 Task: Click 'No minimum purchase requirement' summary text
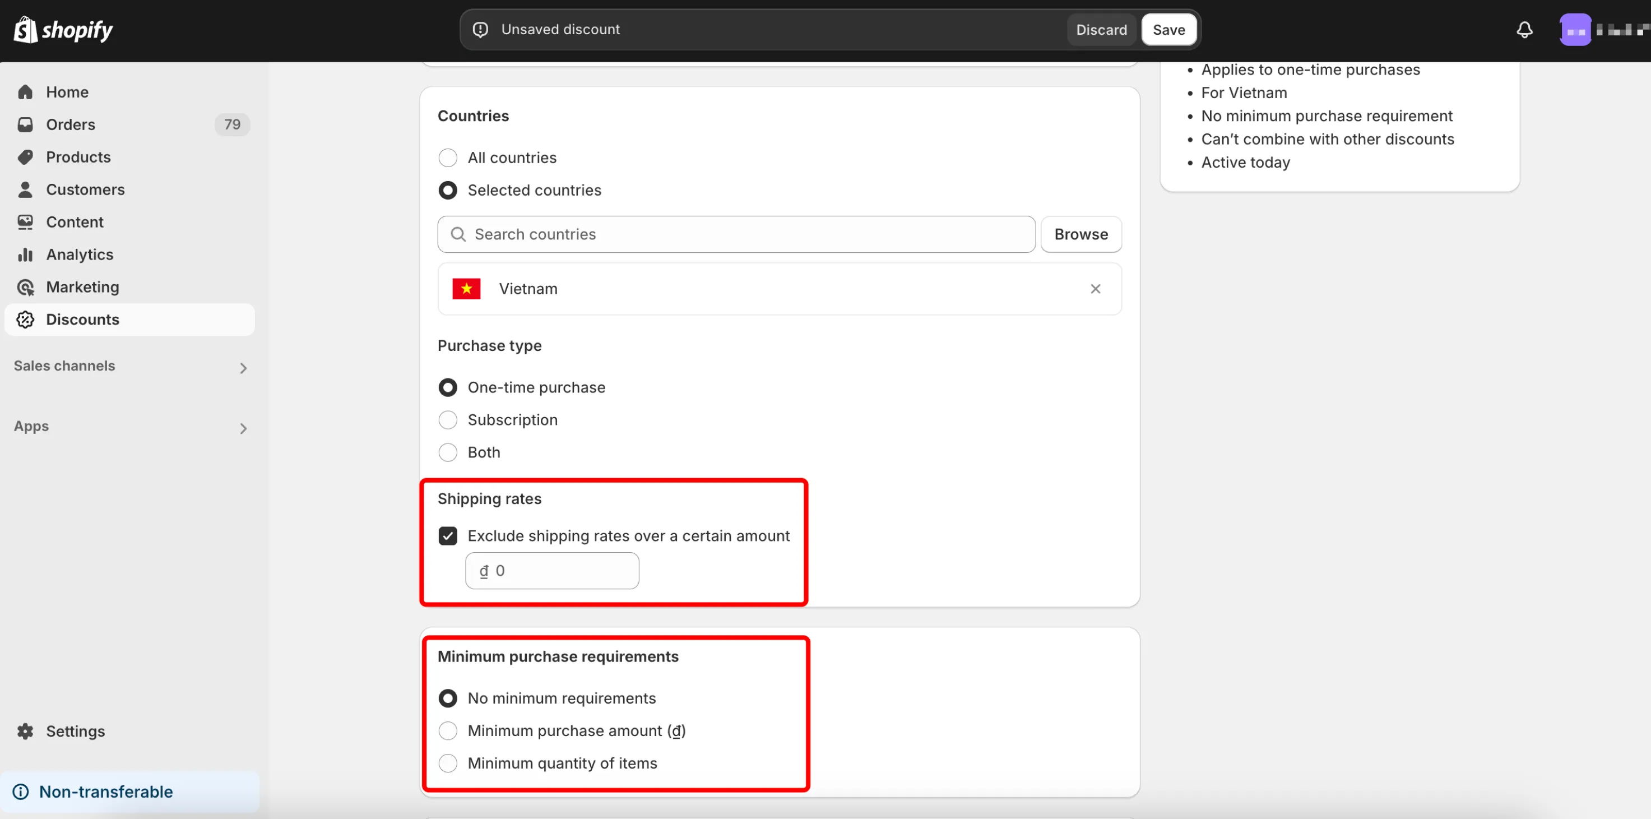coord(1326,116)
